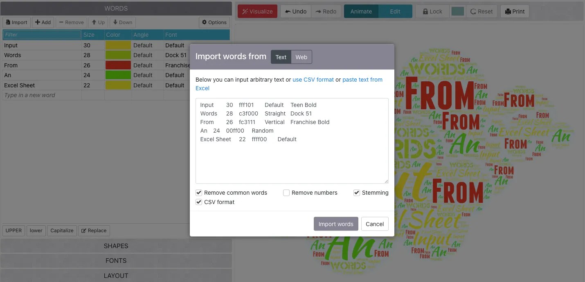Undo the last action

[x=296, y=11]
